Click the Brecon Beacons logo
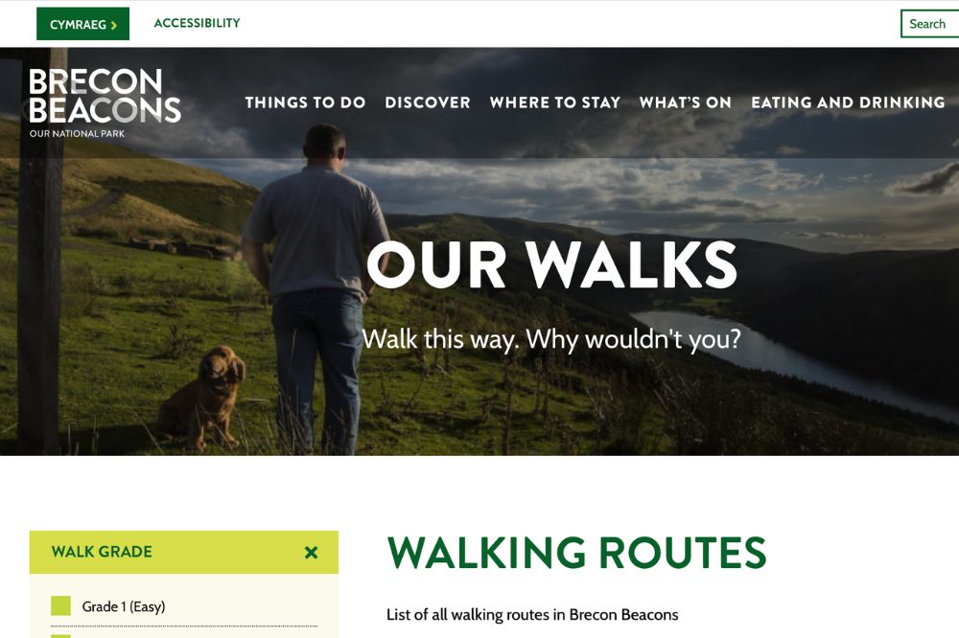This screenshot has width=959, height=638. (x=105, y=103)
